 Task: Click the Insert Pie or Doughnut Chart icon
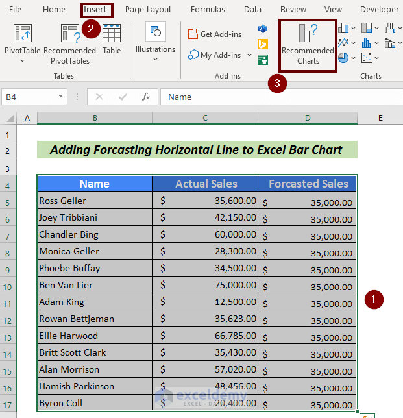pyautogui.click(x=344, y=58)
